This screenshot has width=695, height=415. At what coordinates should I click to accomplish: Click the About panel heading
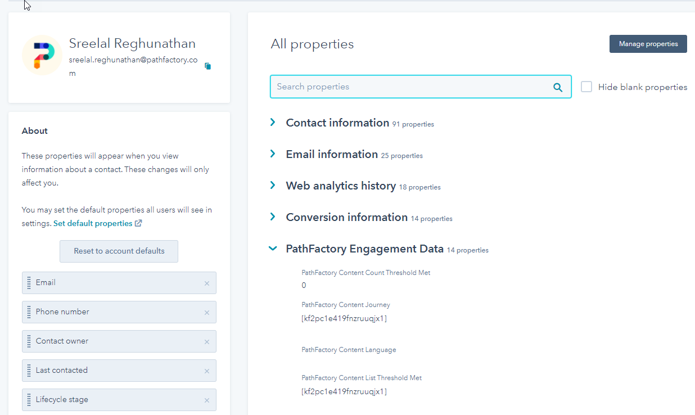point(35,130)
